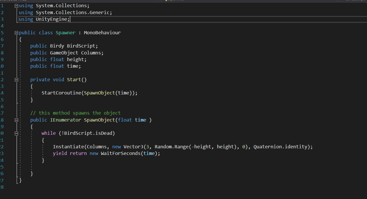Viewport: 367px width, 199px height.
Task: Click the Instantiate call
Action: [68, 147]
